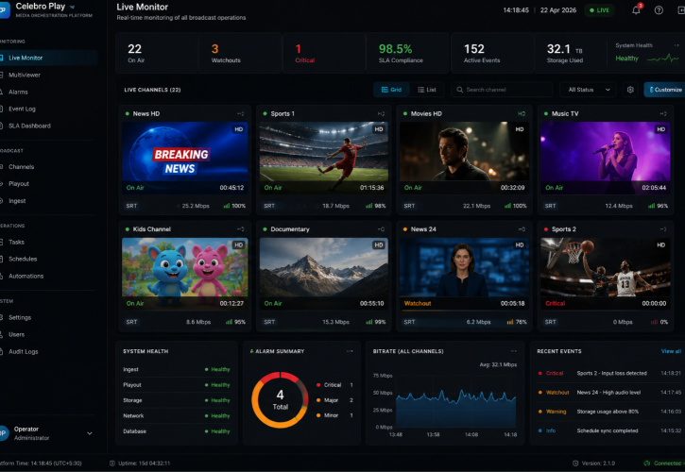The image size is (685, 472).
Task: Click the signal strength bars on News 24
Action: [510, 322]
